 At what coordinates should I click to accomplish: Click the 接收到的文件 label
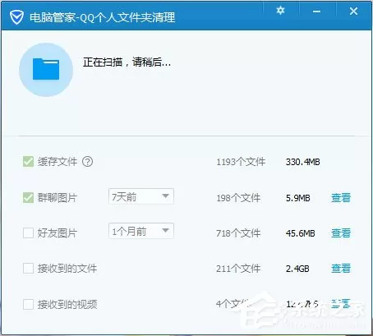pyautogui.click(x=67, y=269)
